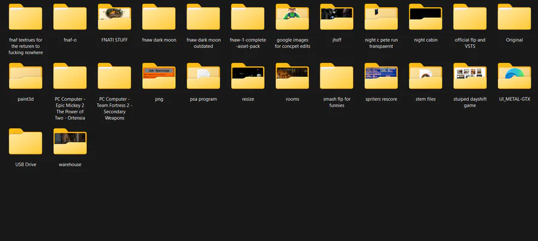Click the 'png' folder name
Viewport: 538px width, 241px height.
[159, 99]
